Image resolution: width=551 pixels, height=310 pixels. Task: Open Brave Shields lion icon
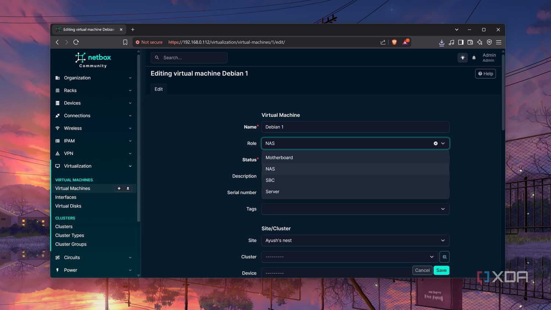pyautogui.click(x=394, y=42)
